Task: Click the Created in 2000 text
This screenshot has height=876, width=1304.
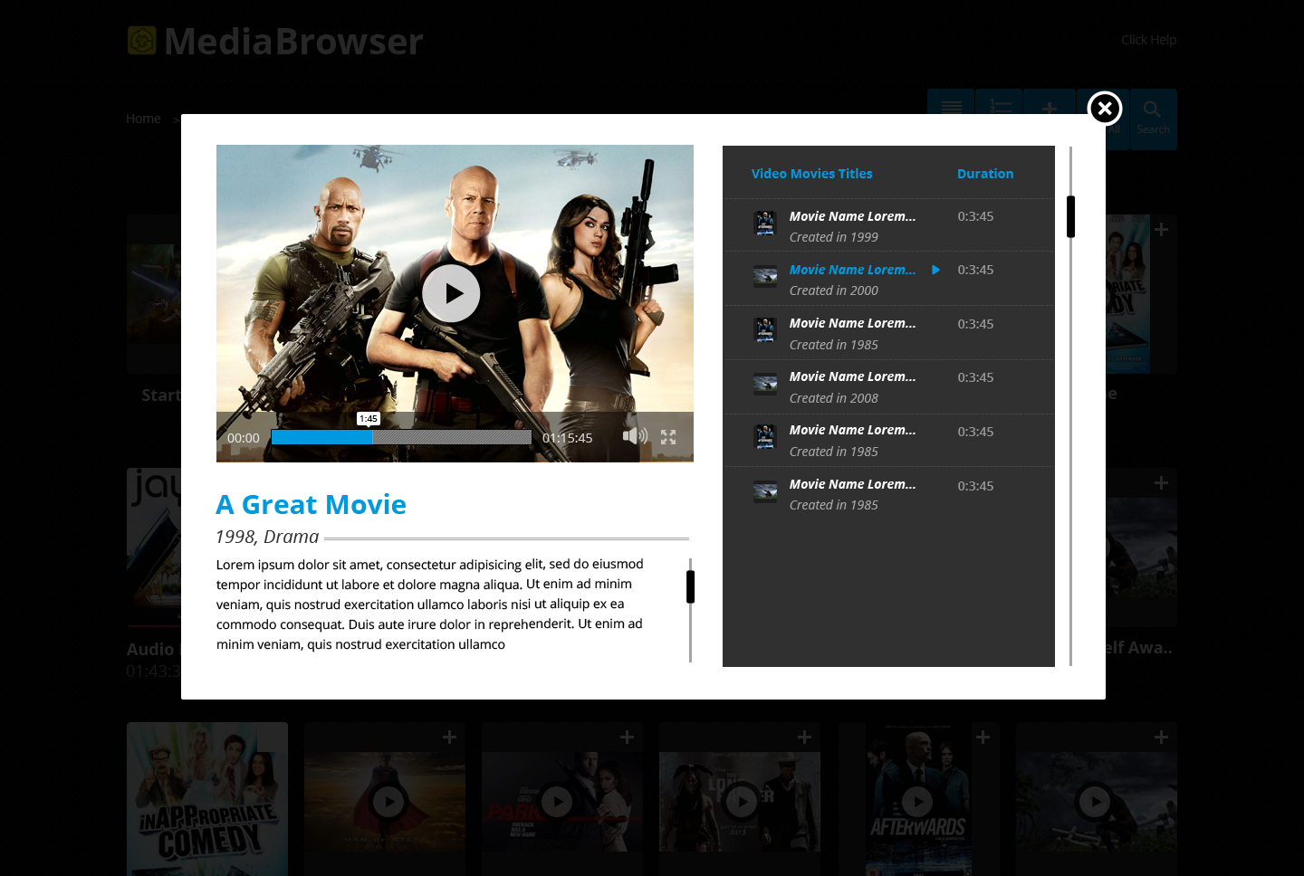Action: (x=834, y=290)
